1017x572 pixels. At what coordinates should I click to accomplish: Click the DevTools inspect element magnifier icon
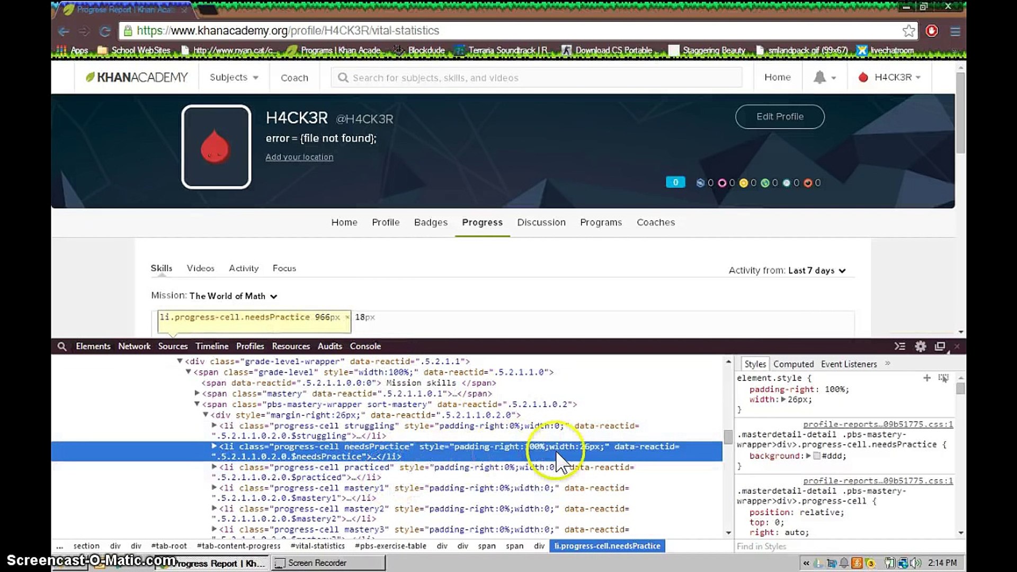[x=62, y=346]
